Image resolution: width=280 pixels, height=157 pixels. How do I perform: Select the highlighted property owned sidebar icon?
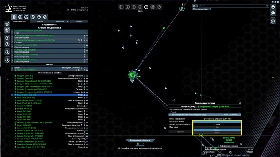click(x=7, y=30)
